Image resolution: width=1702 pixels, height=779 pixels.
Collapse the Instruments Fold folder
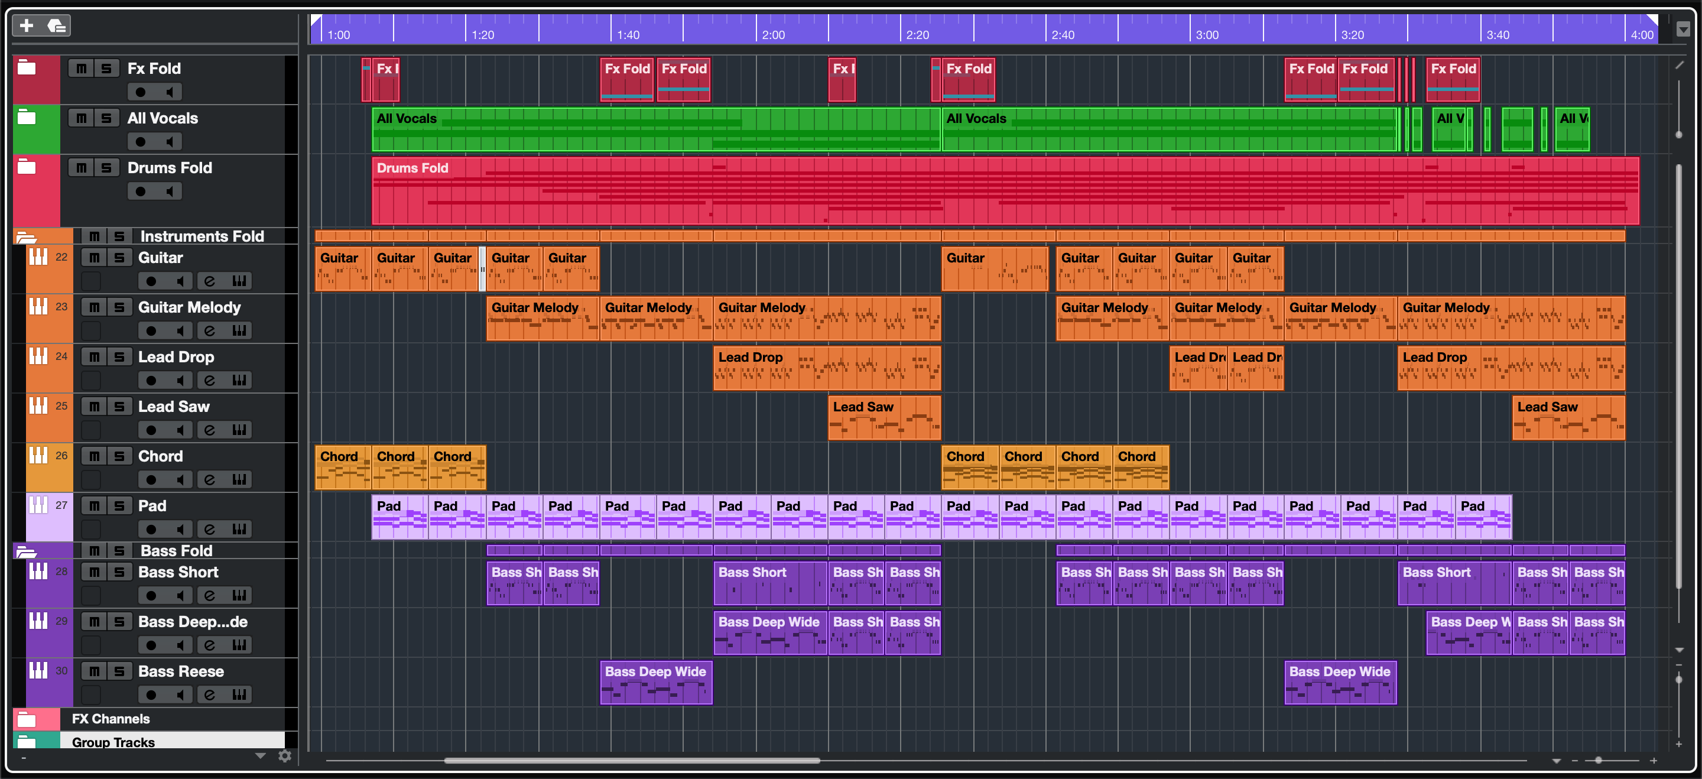[x=26, y=236]
